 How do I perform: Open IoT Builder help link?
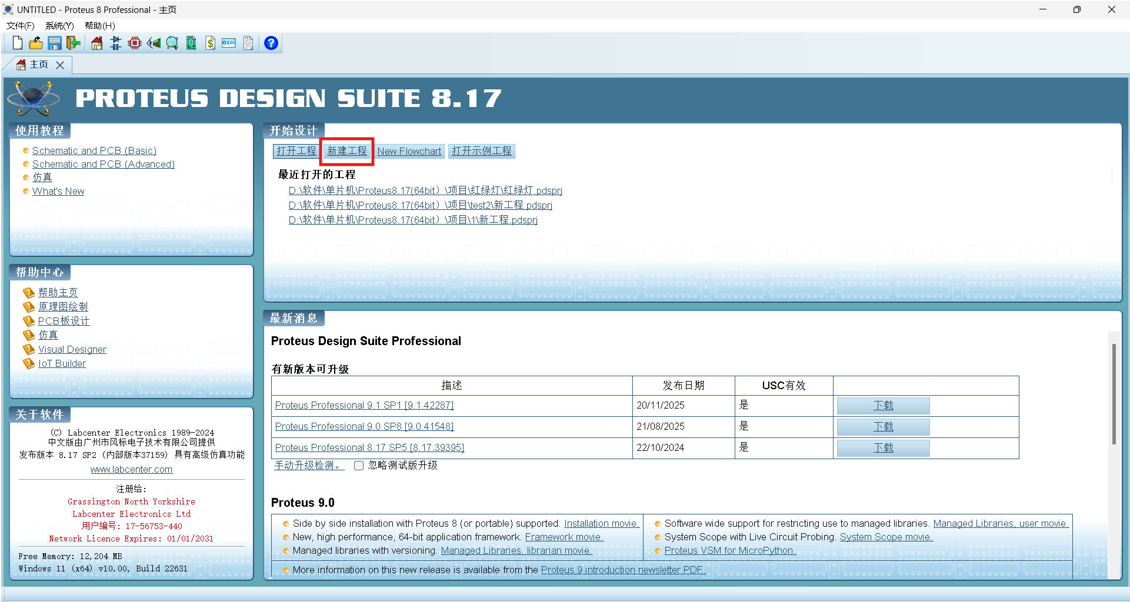[x=62, y=363]
